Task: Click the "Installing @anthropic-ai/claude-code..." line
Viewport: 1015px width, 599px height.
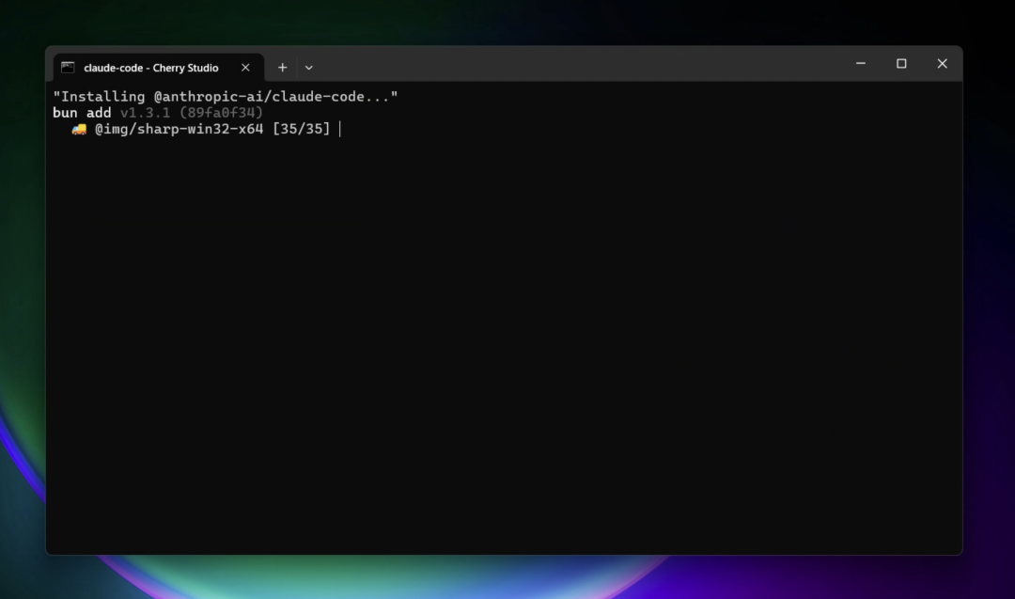Action: pos(226,97)
